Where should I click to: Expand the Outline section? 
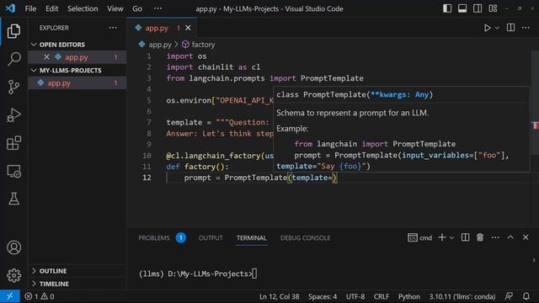[53, 271]
